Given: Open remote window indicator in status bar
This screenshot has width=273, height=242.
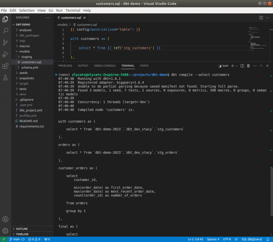Looking at the screenshot, I should [4, 239].
